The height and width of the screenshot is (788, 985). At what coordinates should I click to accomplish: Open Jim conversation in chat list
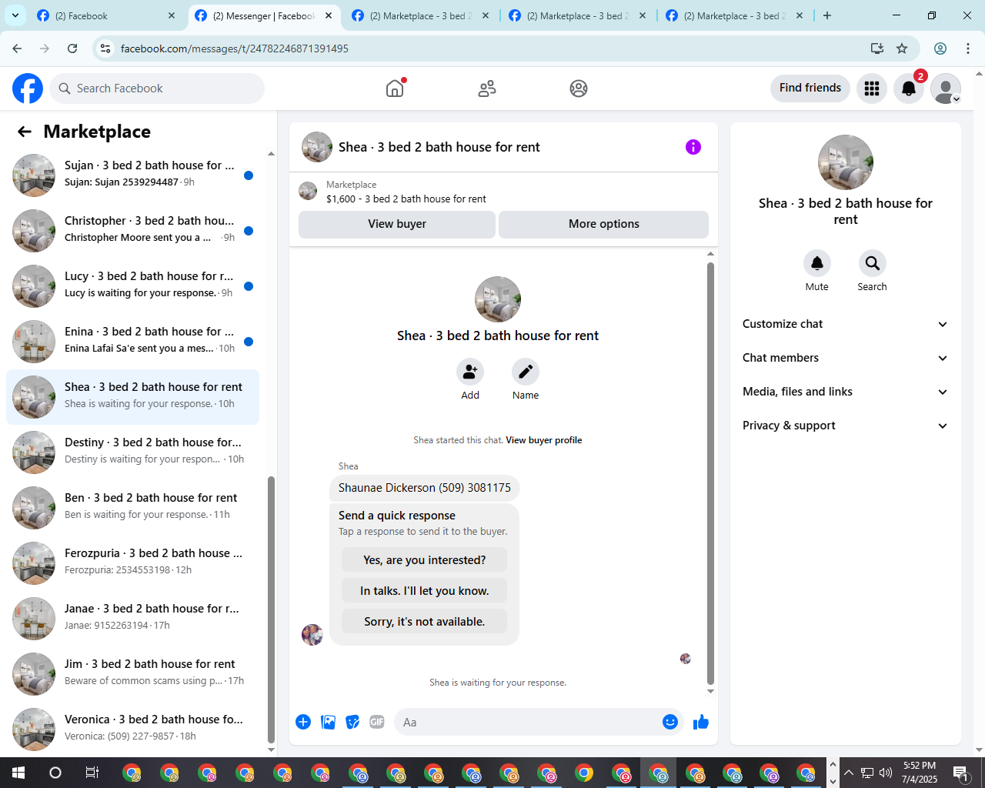132,674
